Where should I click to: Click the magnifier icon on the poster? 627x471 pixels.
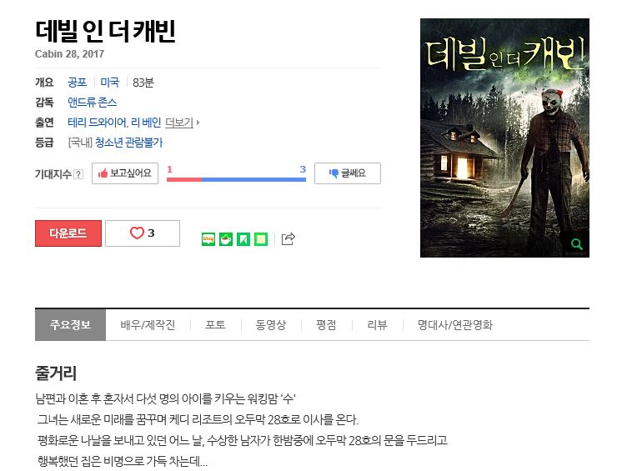tap(576, 244)
